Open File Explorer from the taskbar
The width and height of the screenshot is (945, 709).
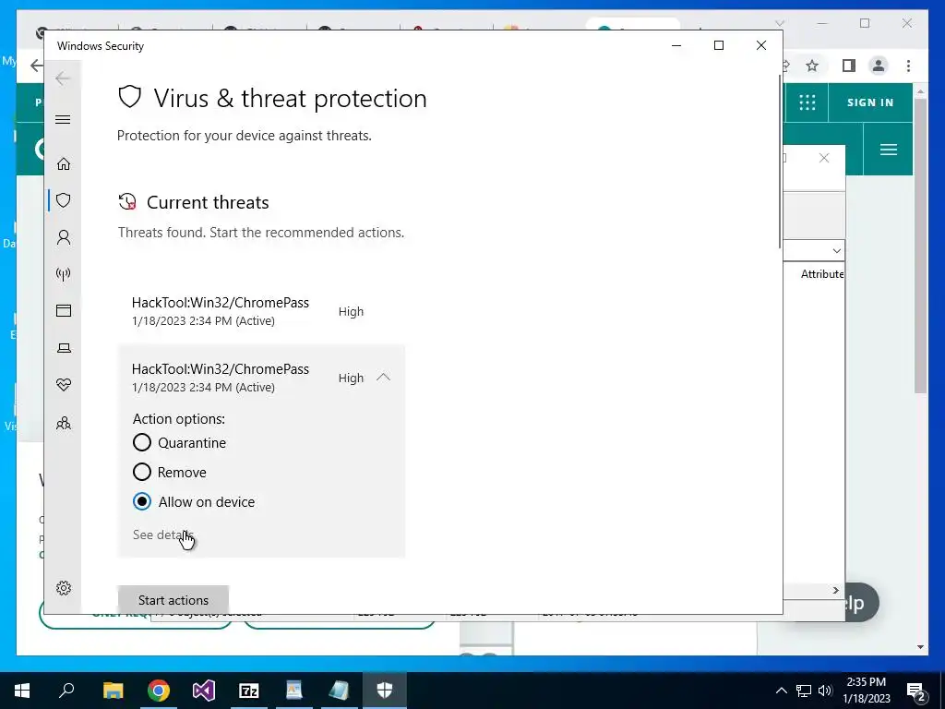pos(113,691)
